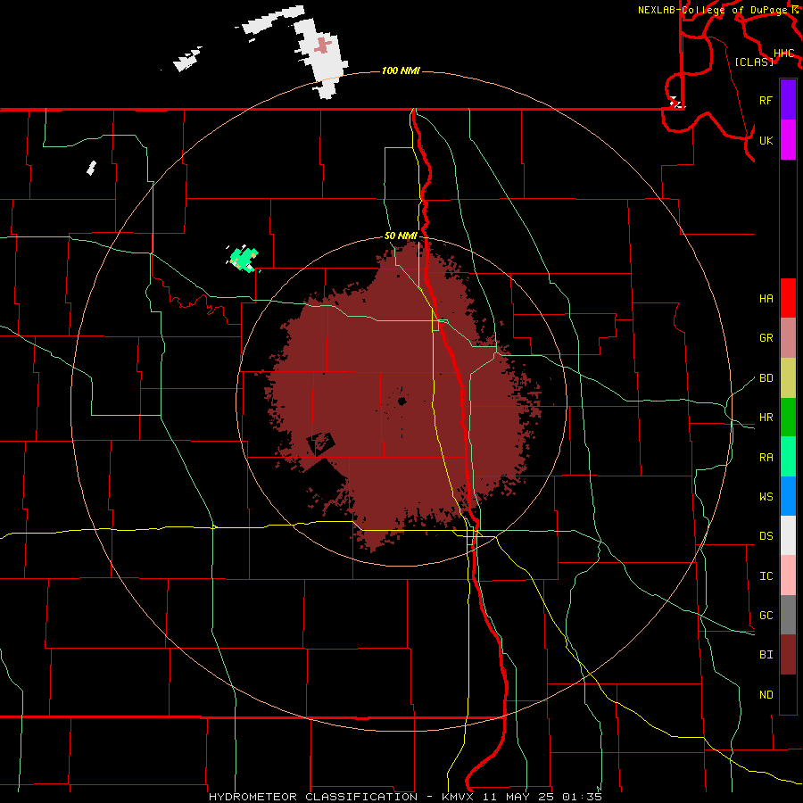This screenshot has width=803, height=803.
Task: Select the GR graupel legend swatch
Action: click(788, 338)
